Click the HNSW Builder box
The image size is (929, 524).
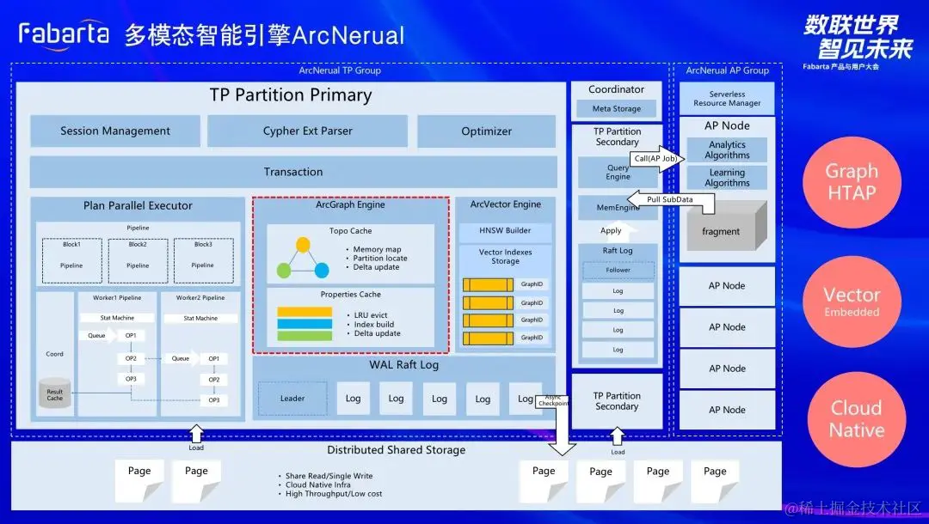coord(506,231)
